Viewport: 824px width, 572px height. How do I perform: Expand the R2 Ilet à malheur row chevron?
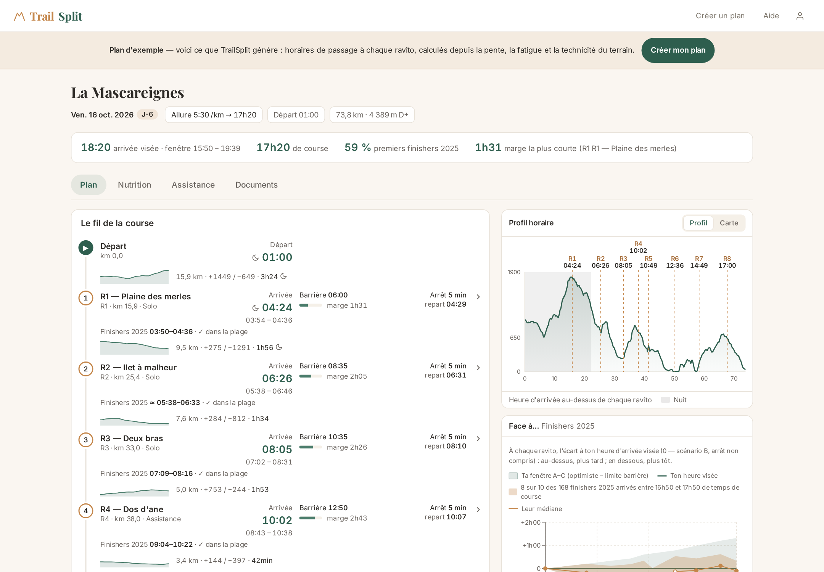click(478, 368)
